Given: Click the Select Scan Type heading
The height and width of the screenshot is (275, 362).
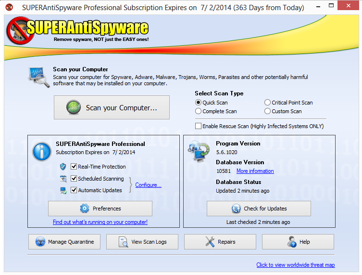Looking at the screenshot, I should click(219, 93).
